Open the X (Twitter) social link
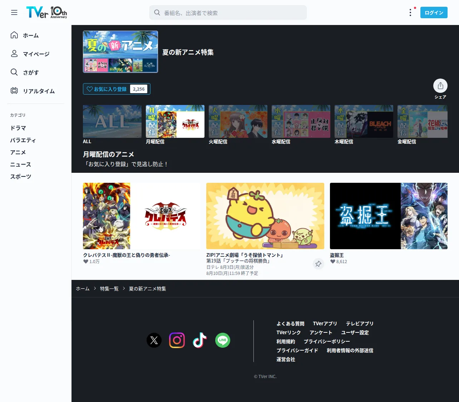459x402 pixels. click(x=154, y=340)
